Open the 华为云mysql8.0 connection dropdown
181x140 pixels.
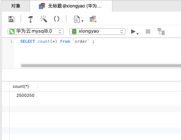[x=36, y=32]
